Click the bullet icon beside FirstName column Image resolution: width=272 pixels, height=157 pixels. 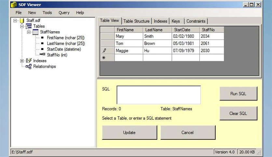[x=42, y=38]
